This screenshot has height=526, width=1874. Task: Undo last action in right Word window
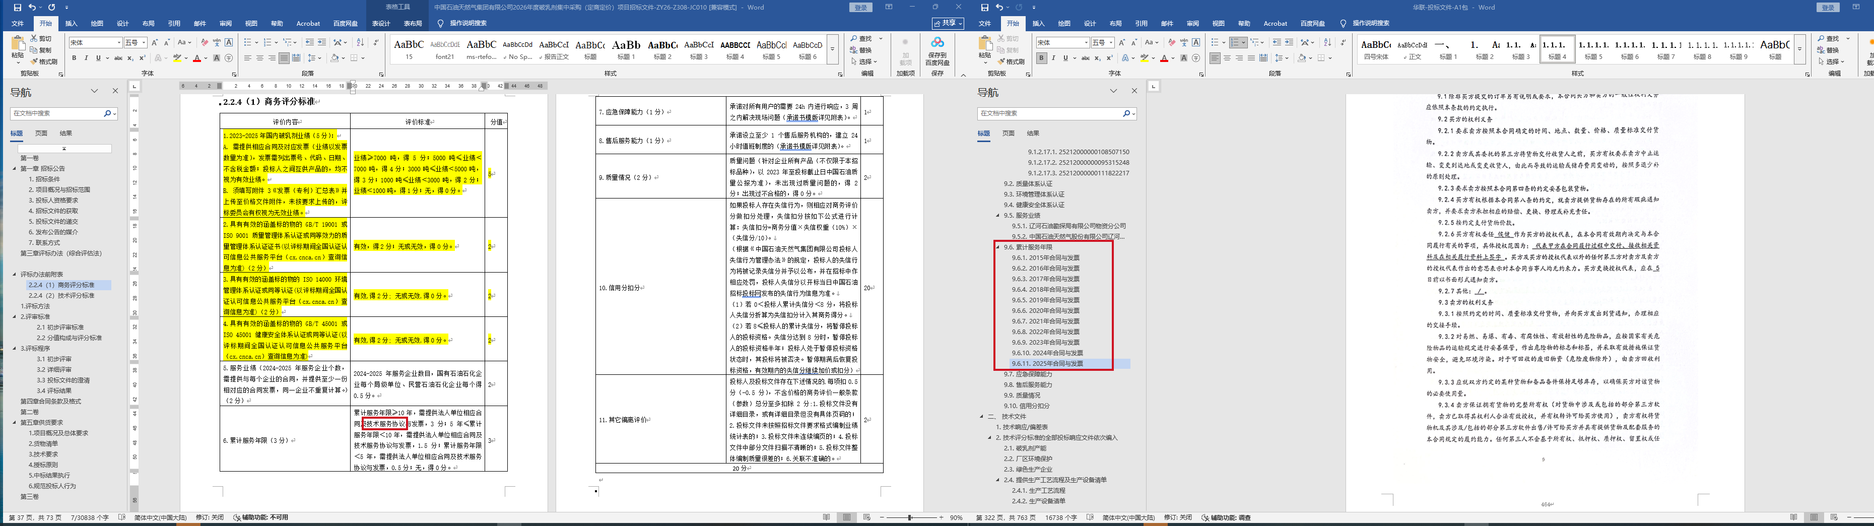pyautogui.click(x=999, y=7)
